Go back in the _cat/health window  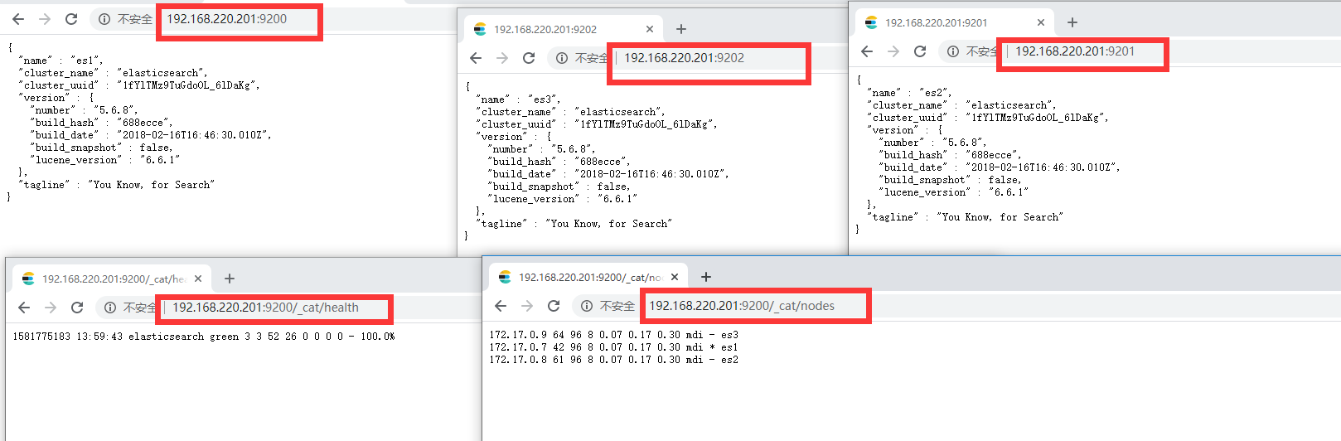[24, 308]
